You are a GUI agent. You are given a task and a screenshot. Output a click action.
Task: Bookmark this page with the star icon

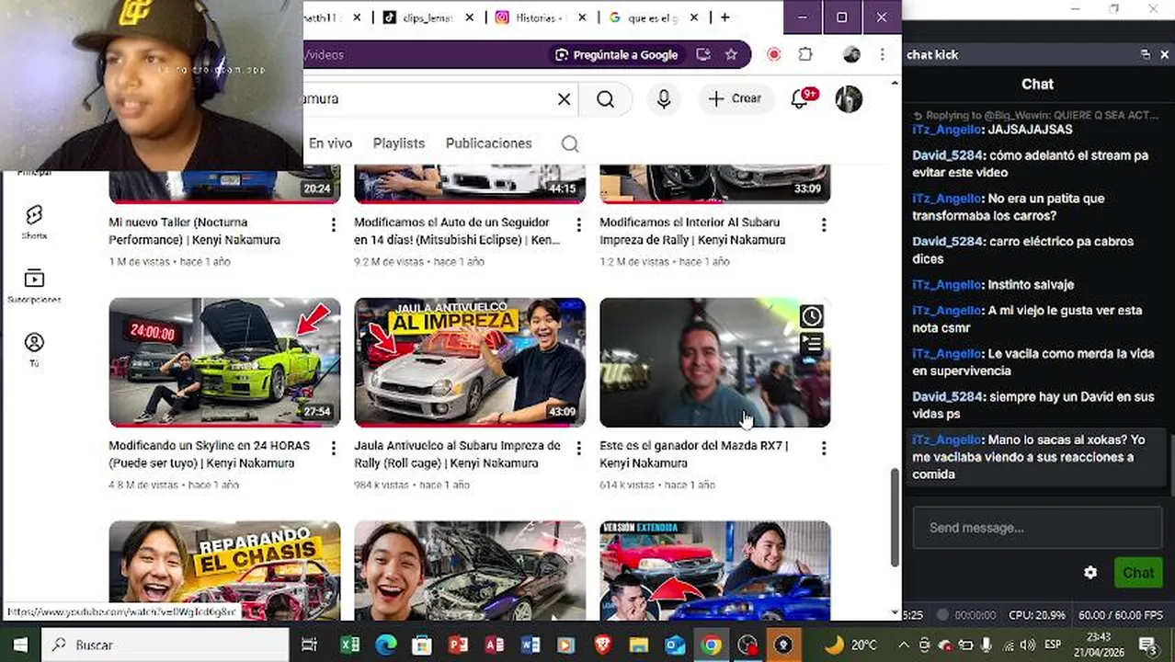[731, 55]
